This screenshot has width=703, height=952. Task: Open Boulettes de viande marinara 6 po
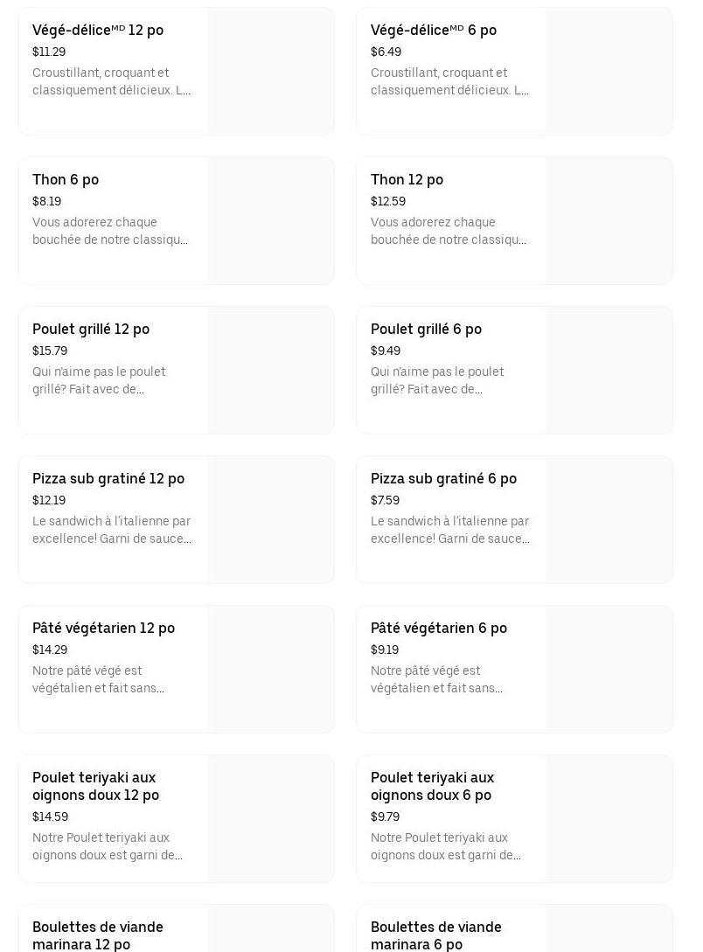coord(436,935)
